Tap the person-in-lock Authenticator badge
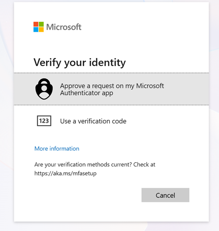Screen dimensions: 219x231 click(44, 89)
